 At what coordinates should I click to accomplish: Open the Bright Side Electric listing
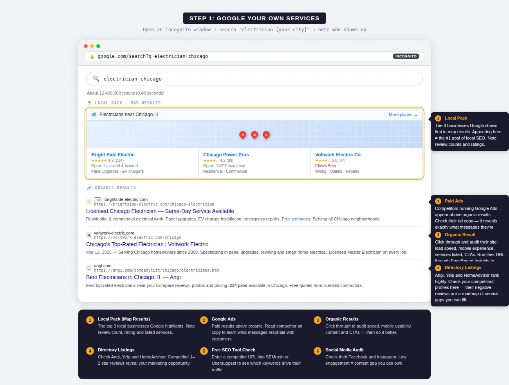coord(113,154)
